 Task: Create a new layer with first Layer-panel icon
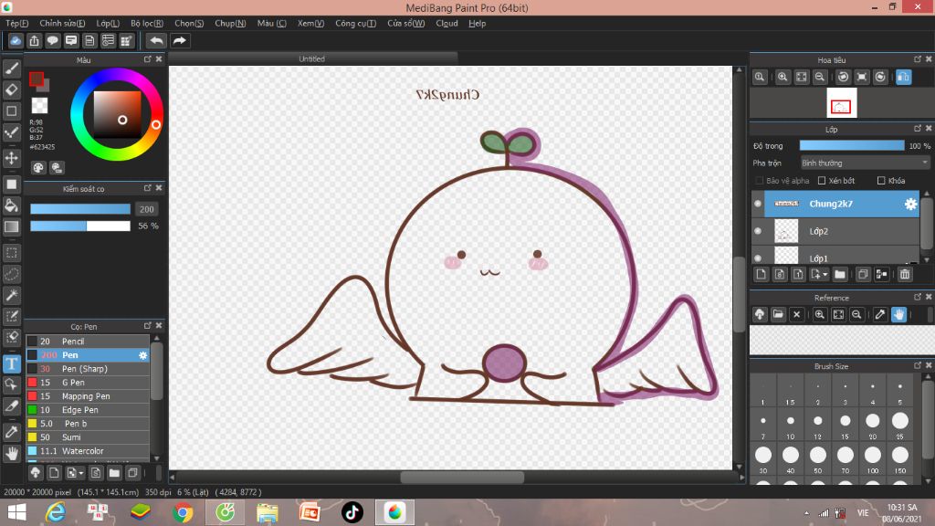point(761,274)
